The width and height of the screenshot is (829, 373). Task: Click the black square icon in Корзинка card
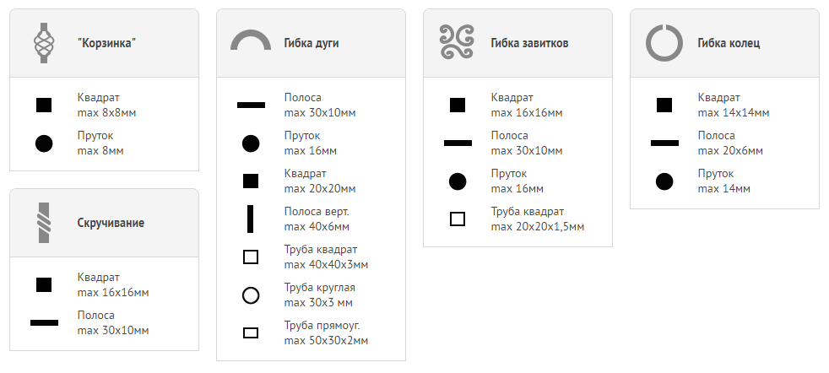pyautogui.click(x=44, y=105)
